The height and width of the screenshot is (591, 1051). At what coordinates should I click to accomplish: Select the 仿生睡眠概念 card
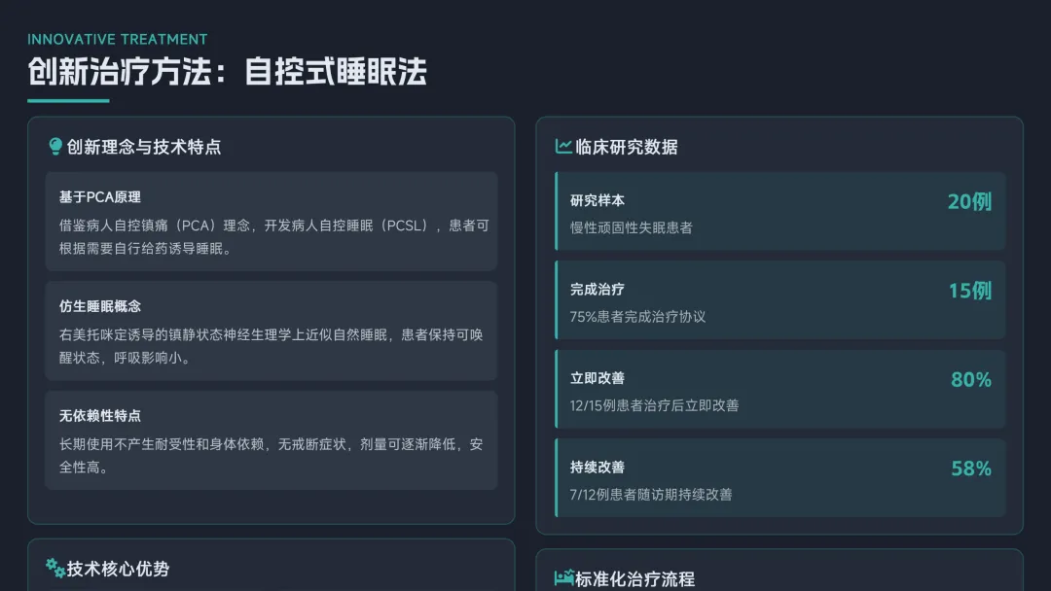pos(272,330)
